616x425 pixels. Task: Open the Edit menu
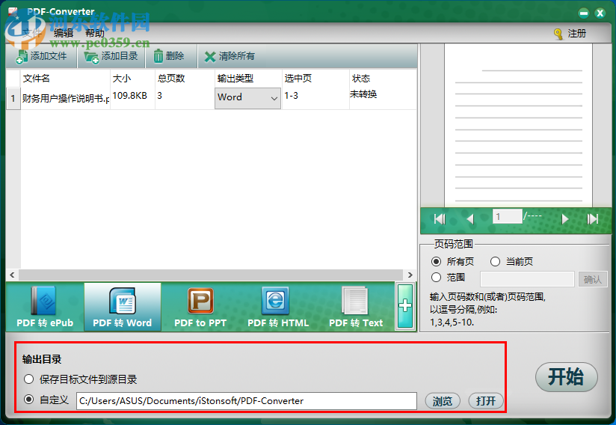tap(64, 34)
